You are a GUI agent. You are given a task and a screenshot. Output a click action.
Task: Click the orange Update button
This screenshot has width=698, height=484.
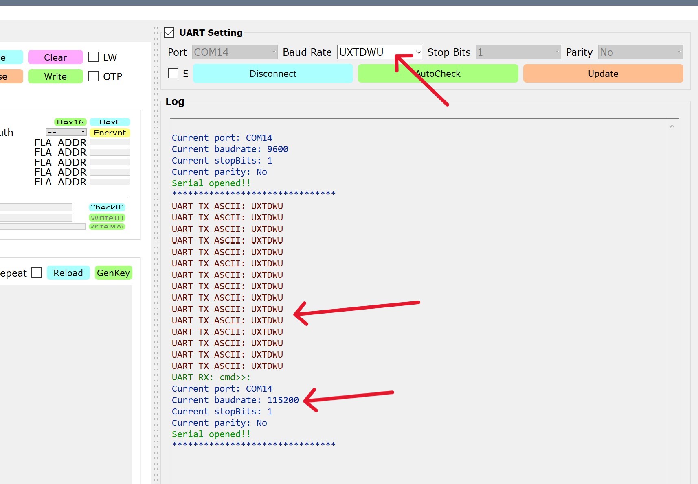pyautogui.click(x=603, y=74)
